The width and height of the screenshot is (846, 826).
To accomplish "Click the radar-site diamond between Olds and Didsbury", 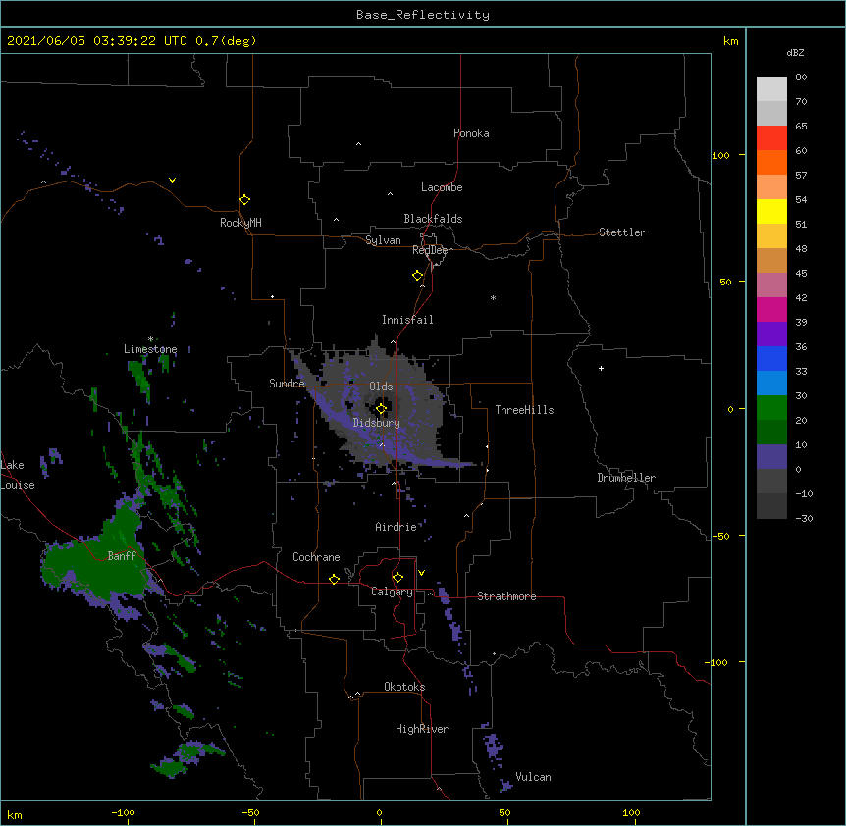I will pos(381,409).
